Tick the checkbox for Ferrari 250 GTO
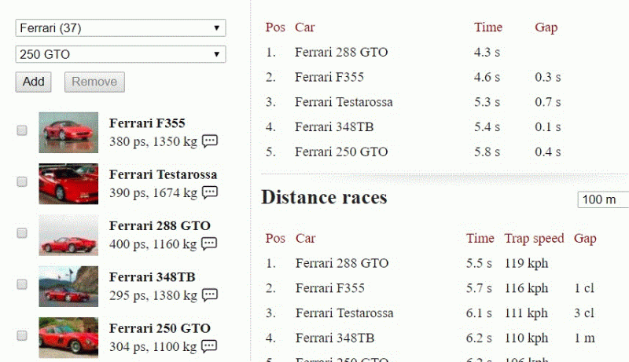This screenshot has width=629, height=362. pyautogui.click(x=22, y=335)
